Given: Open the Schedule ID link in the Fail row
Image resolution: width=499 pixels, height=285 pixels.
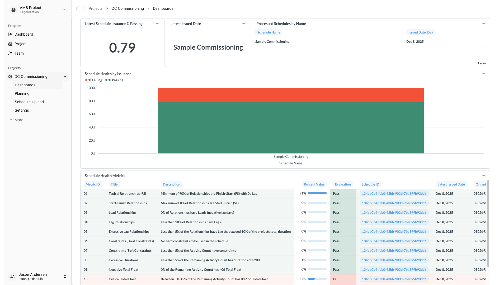Looking at the screenshot, I should [x=394, y=279].
